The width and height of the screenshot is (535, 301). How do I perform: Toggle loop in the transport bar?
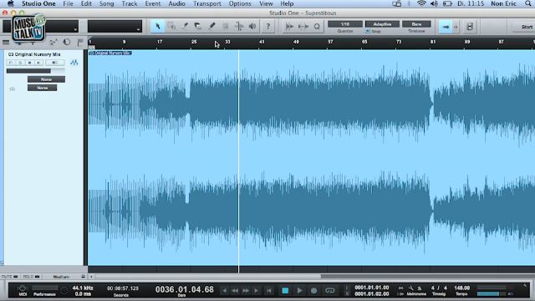(329, 290)
